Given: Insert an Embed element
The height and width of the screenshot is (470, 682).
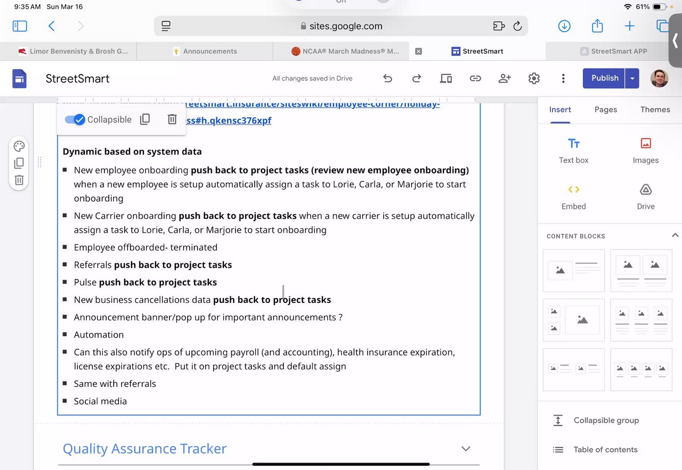Looking at the screenshot, I should pos(574,197).
